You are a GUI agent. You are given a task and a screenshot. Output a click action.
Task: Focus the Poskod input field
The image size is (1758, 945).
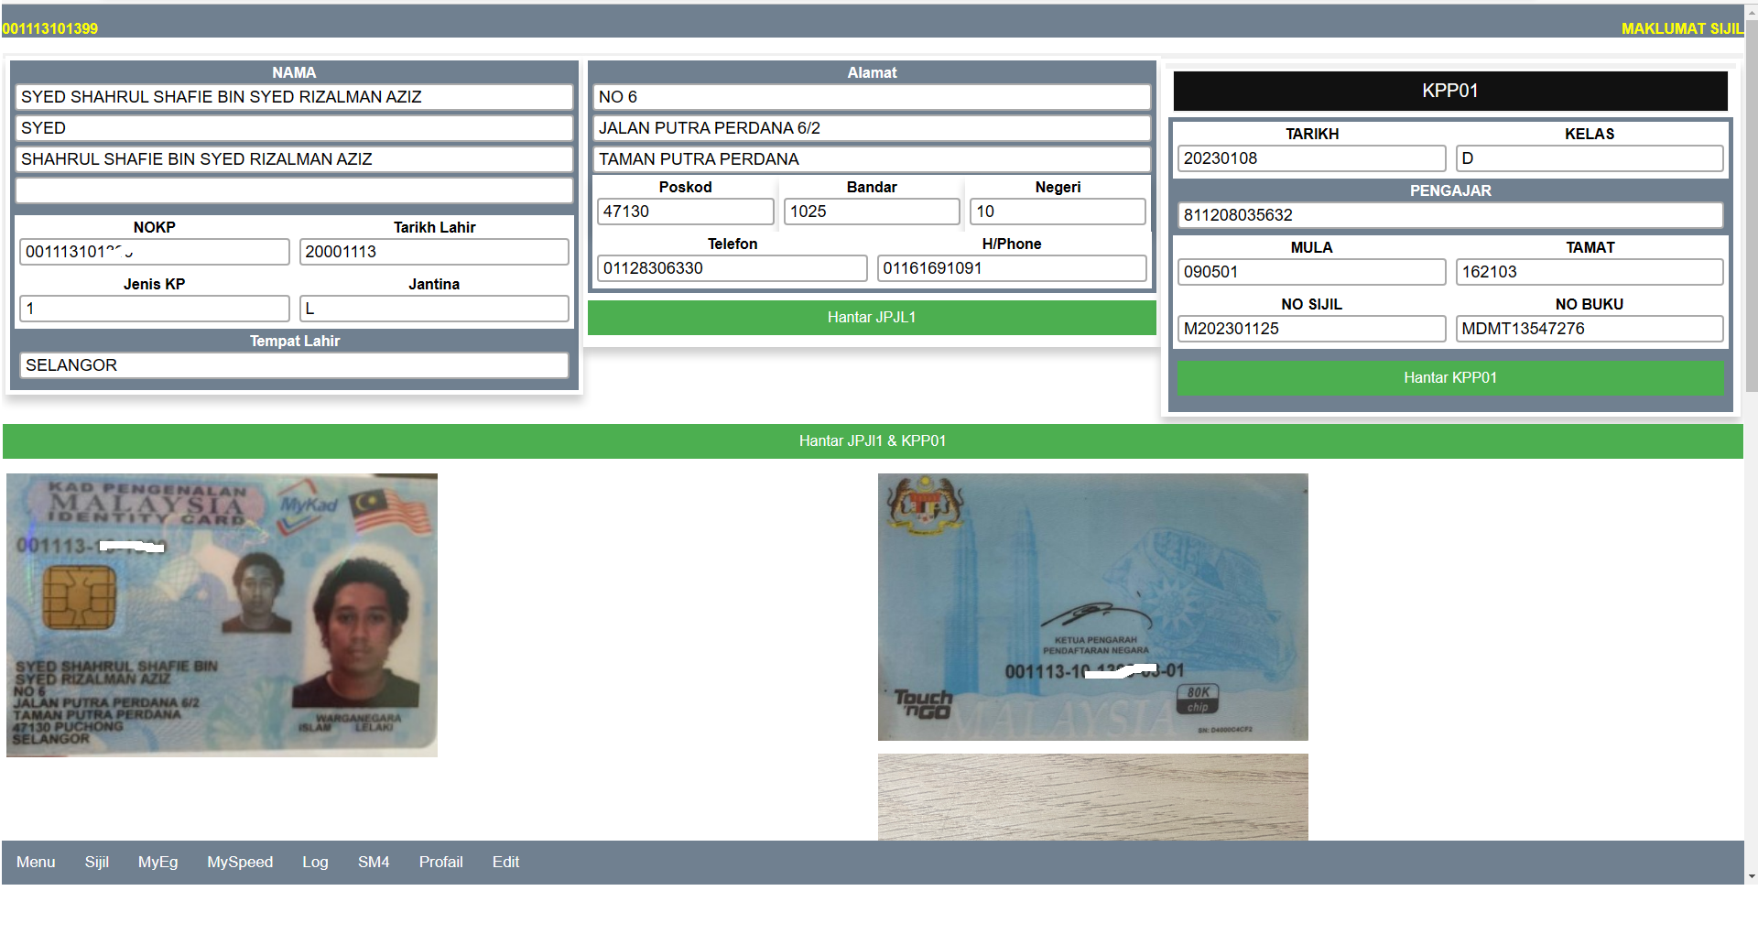tap(685, 212)
